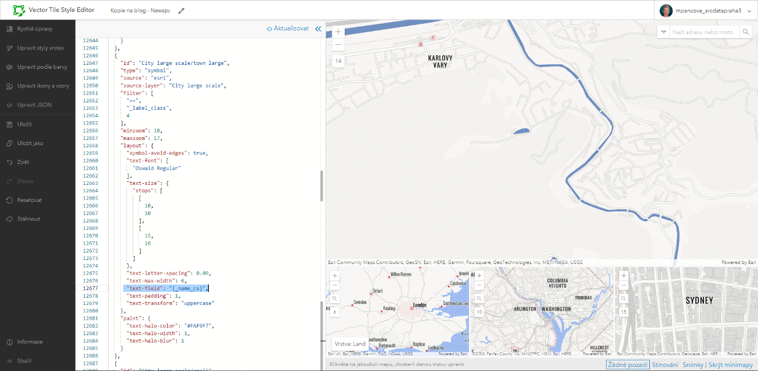The width and height of the screenshot is (758, 371).
Task: Open search on the Washington minimap
Action: [x=479, y=299]
